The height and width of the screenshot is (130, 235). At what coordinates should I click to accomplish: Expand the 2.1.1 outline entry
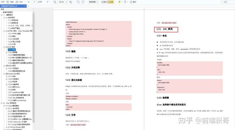click(7, 108)
